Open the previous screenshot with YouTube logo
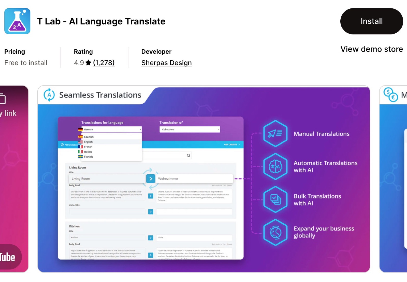Image resolution: width=407 pixels, height=282 pixels. 14,179
